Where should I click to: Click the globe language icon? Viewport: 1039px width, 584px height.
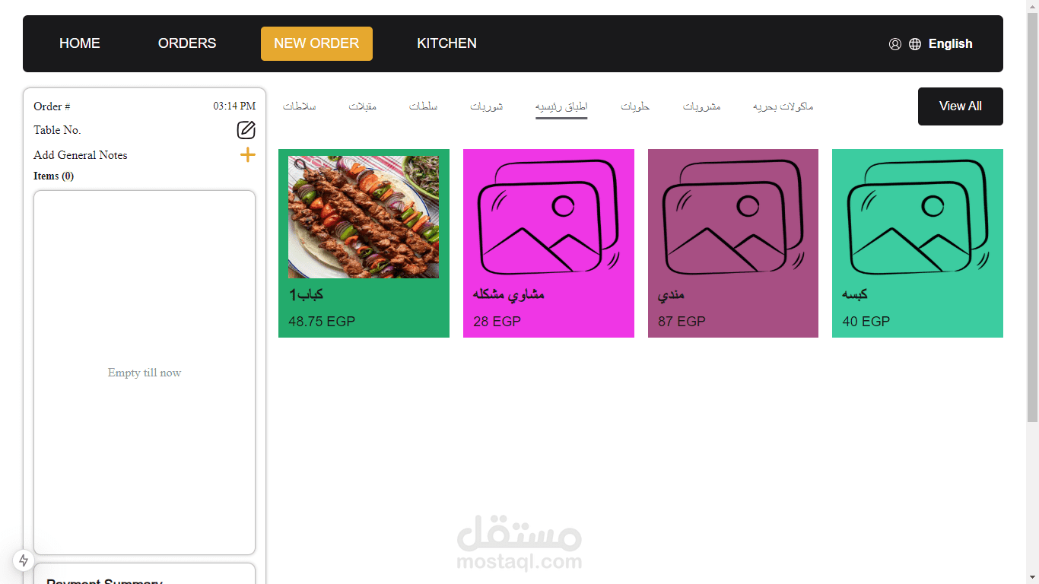(x=915, y=44)
